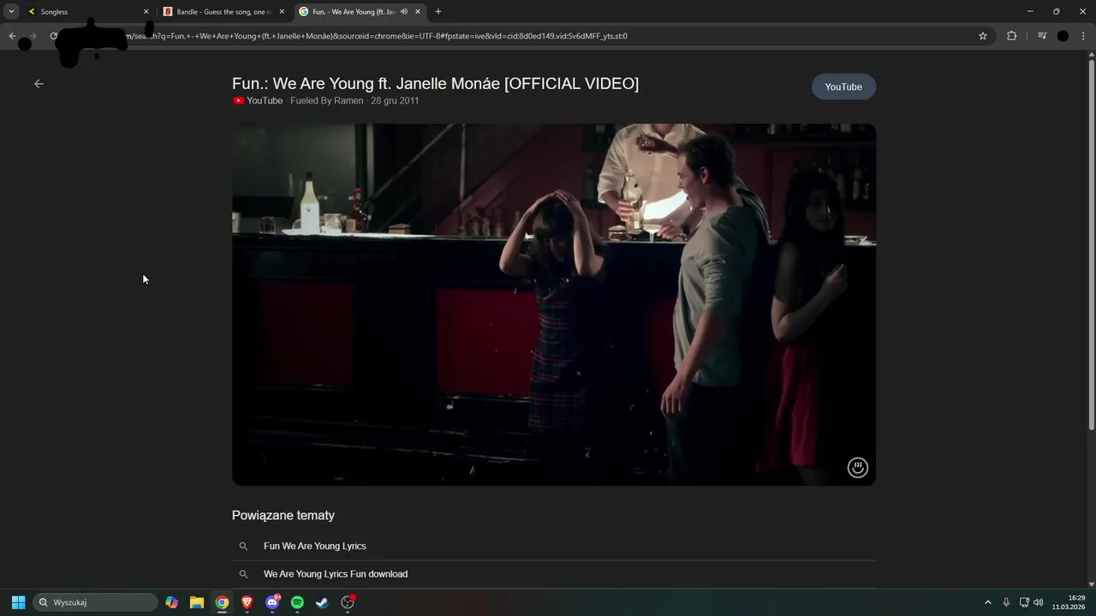Click the round icon in video corner
Viewport: 1096px width, 616px height.
click(857, 467)
